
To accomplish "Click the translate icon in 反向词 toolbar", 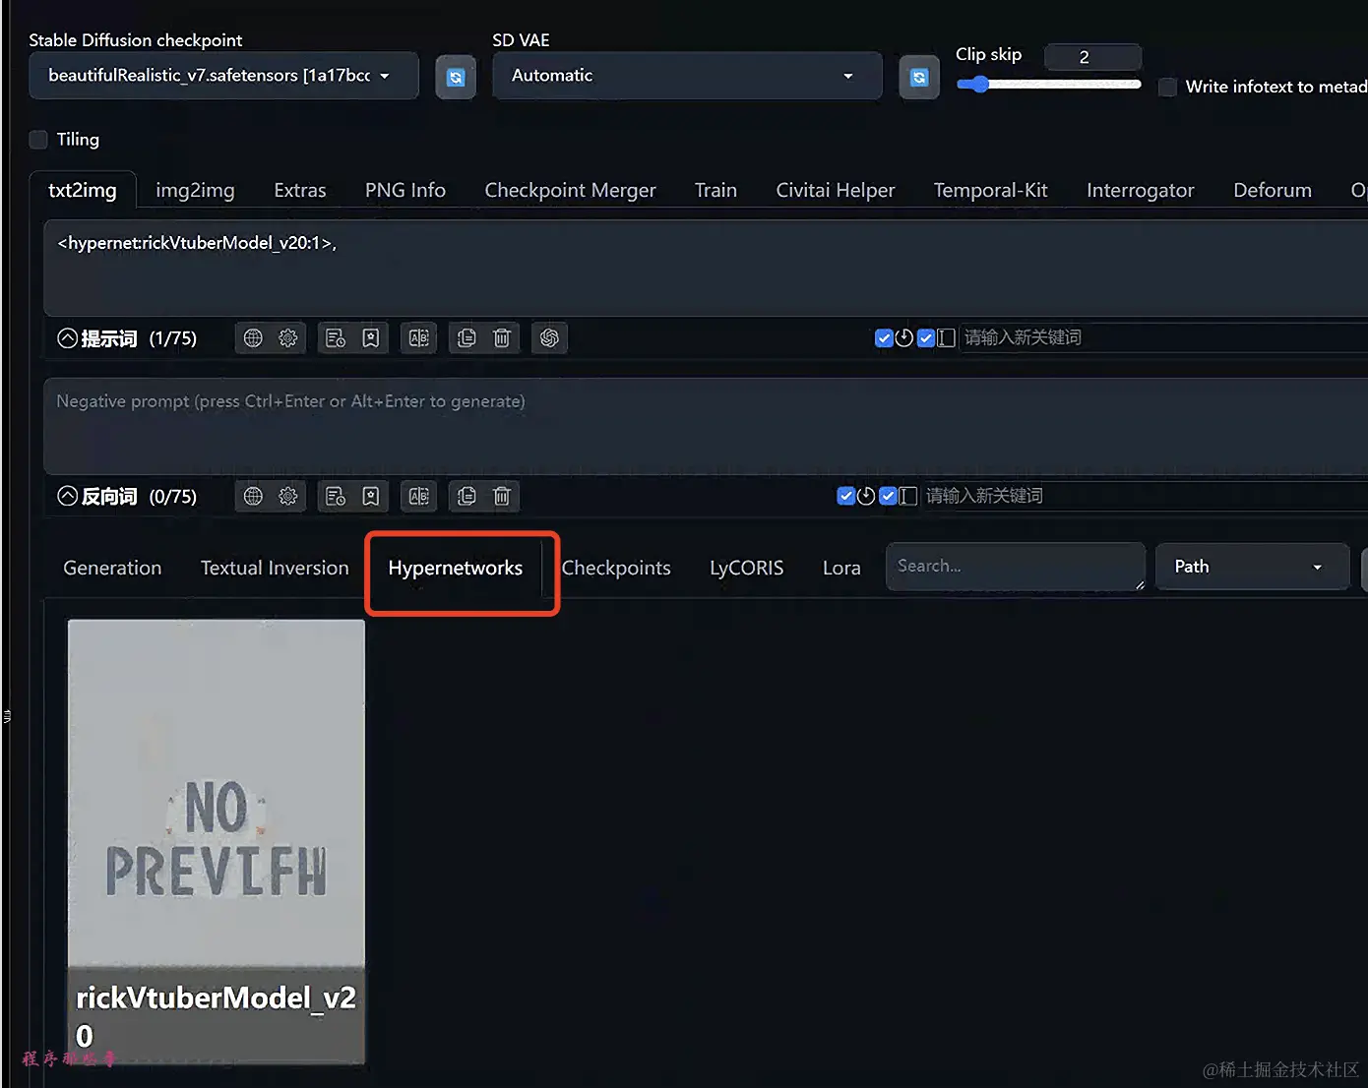I will (419, 496).
